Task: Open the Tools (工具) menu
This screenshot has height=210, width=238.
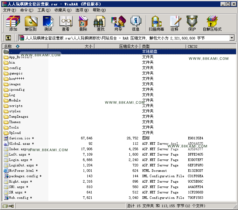Action: tap(44, 10)
